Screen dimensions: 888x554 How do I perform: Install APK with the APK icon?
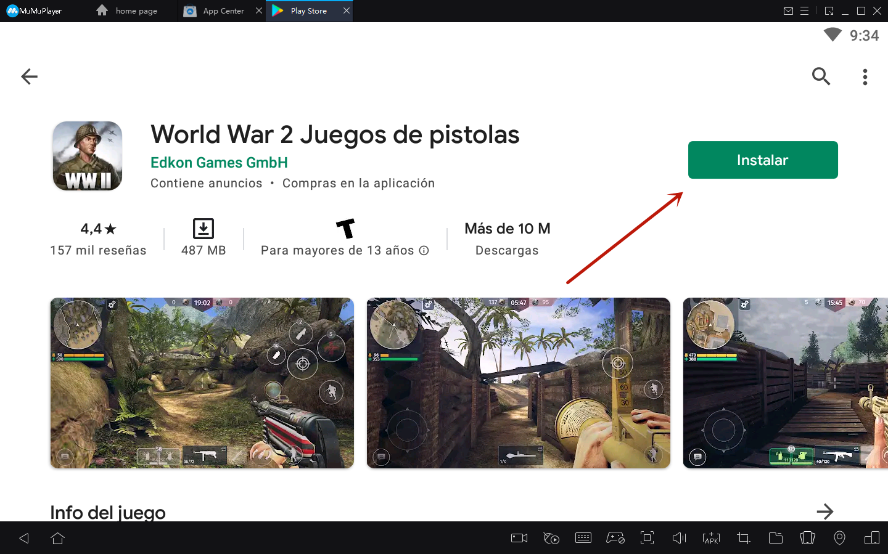711,539
